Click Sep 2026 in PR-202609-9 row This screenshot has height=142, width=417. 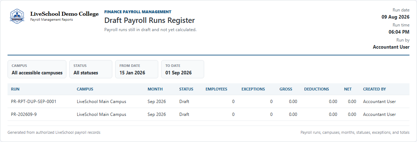(x=156, y=114)
